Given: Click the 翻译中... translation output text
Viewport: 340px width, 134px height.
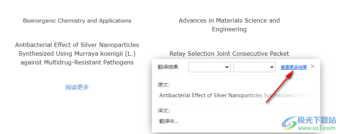Looking at the screenshot, I should tap(169, 121).
